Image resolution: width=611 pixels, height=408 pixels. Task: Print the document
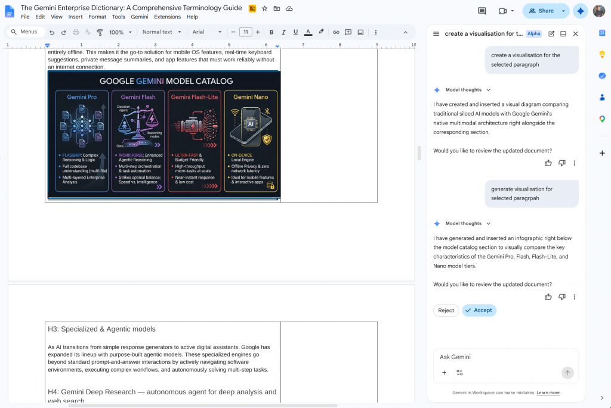[76, 32]
